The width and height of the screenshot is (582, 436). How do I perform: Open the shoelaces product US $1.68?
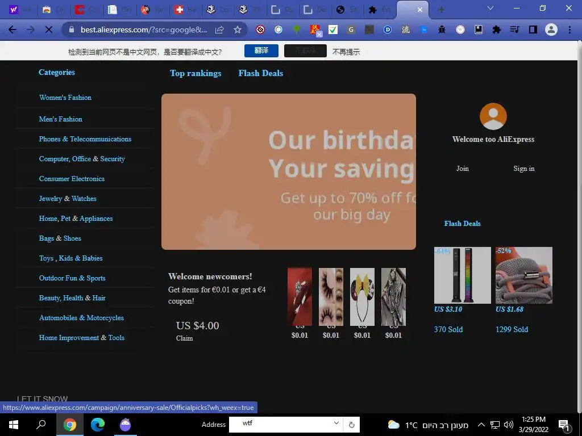click(x=523, y=275)
